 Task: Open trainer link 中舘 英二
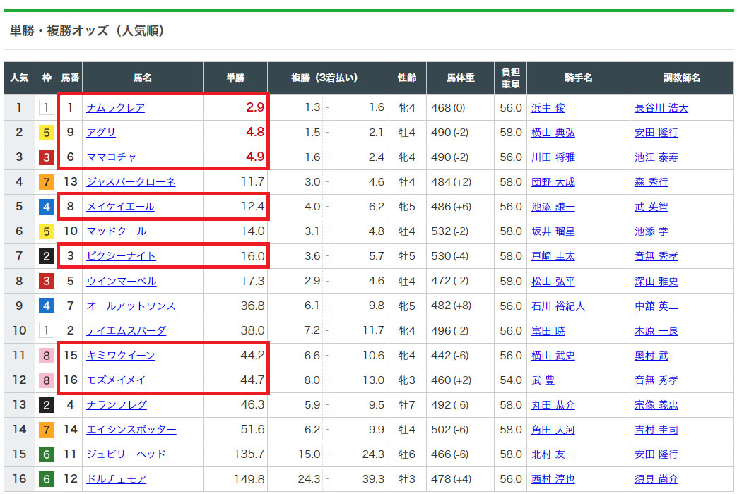(656, 306)
